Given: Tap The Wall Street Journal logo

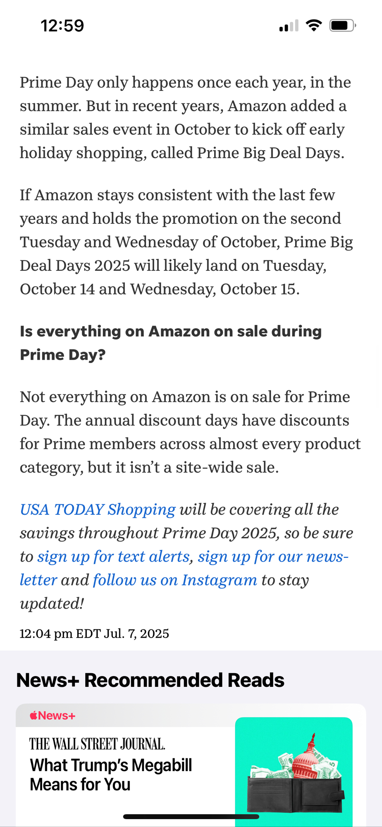Looking at the screenshot, I should point(97,744).
